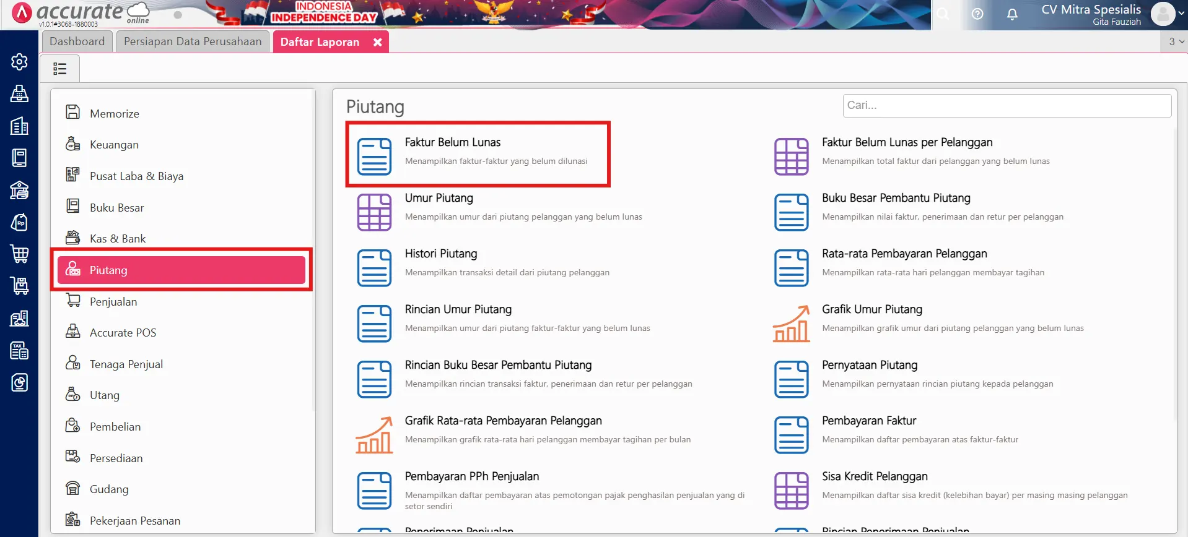Open the company building icon in left sidebar

pos(19,126)
